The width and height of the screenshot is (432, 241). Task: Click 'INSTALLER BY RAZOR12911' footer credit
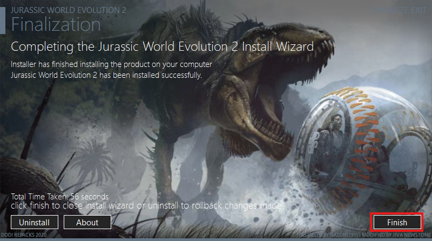click(328, 235)
